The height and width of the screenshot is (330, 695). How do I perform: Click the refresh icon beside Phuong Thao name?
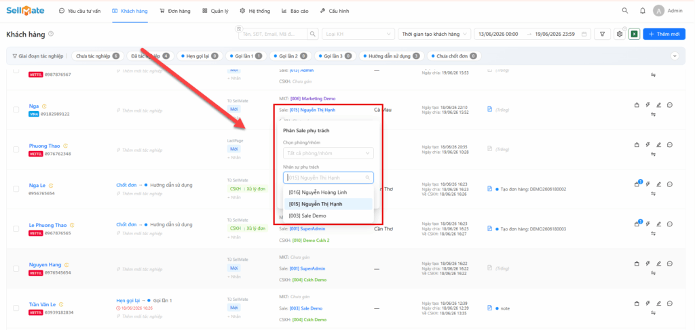pos(66,146)
